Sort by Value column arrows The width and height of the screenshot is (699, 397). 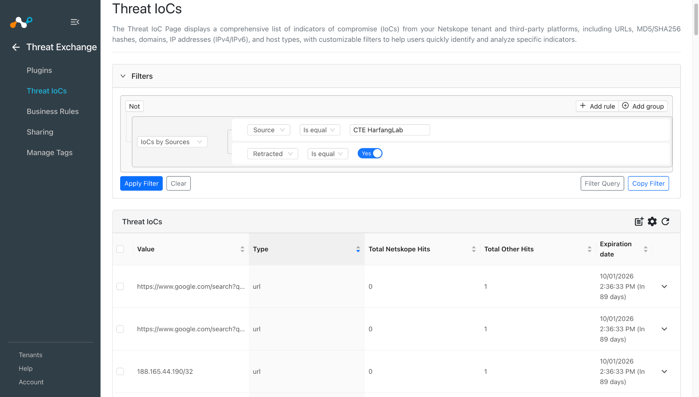coord(242,249)
